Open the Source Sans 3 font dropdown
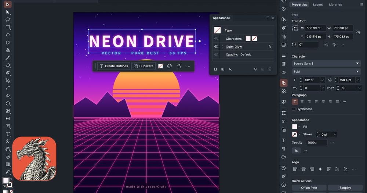This screenshot has height=193, width=367. [326, 64]
